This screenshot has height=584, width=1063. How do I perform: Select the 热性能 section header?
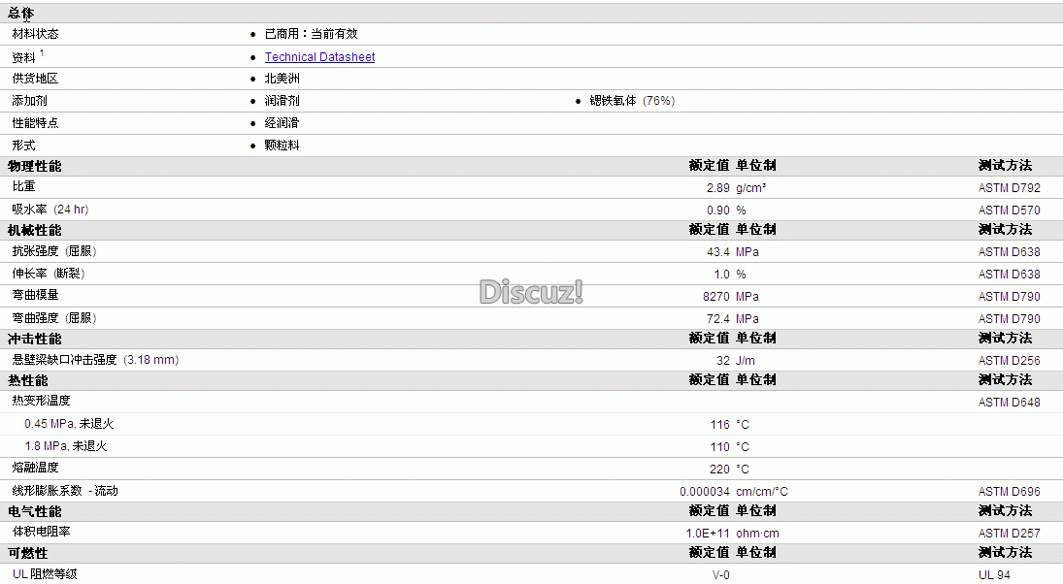(x=28, y=381)
